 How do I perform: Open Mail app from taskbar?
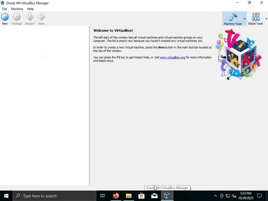(154, 196)
